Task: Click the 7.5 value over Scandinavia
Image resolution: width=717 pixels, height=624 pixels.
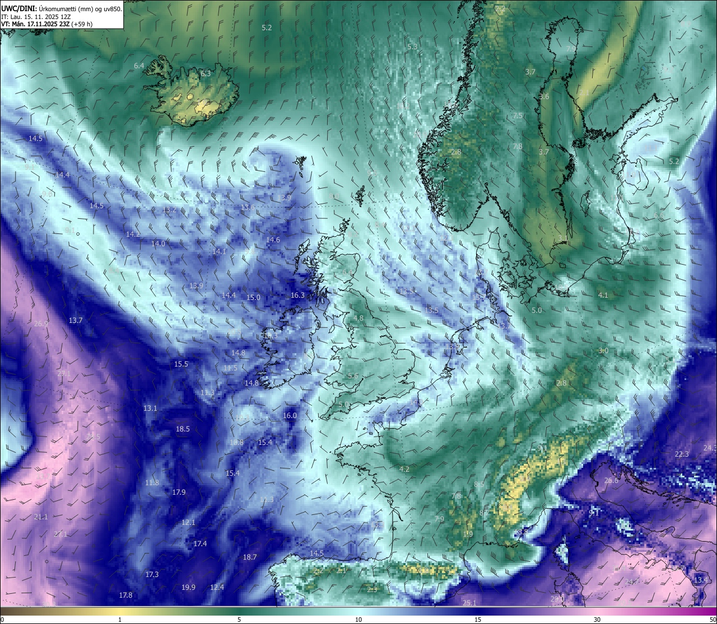Action: pyautogui.click(x=518, y=116)
